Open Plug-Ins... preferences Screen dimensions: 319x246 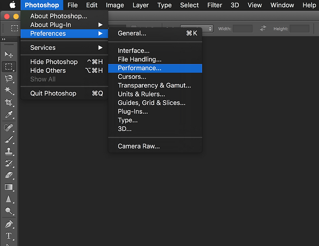[x=155, y=111]
